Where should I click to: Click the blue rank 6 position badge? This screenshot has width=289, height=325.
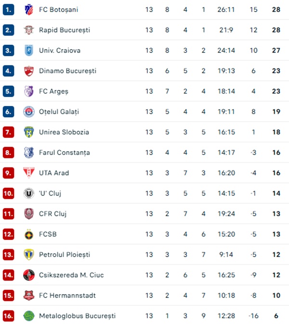[x=9, y=112]
